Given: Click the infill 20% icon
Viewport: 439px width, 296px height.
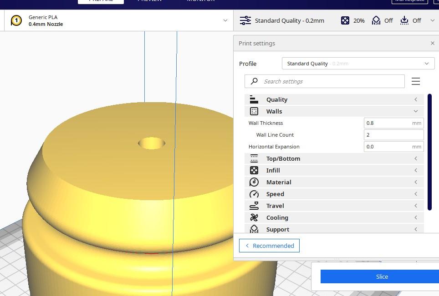Looking at the screenshot, I should coord(345,20).
